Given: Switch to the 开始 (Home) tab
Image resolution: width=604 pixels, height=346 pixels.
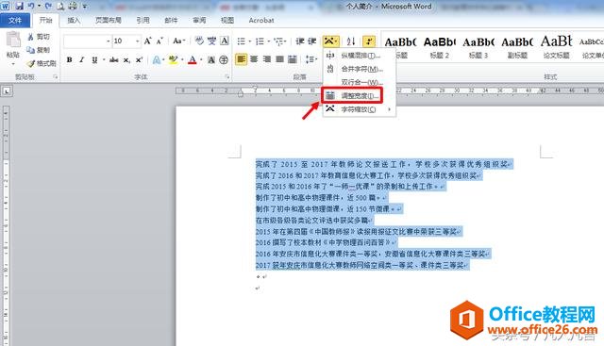Looking at the screenshot, I should [x=46, y=21].
